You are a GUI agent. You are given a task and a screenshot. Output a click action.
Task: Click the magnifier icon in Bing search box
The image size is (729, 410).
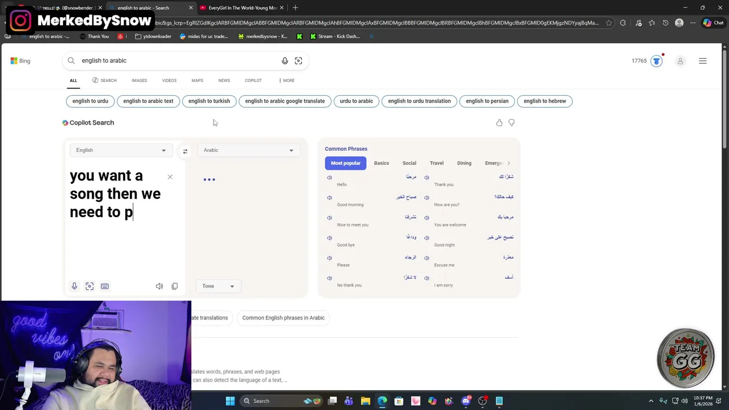pos(71,60)
